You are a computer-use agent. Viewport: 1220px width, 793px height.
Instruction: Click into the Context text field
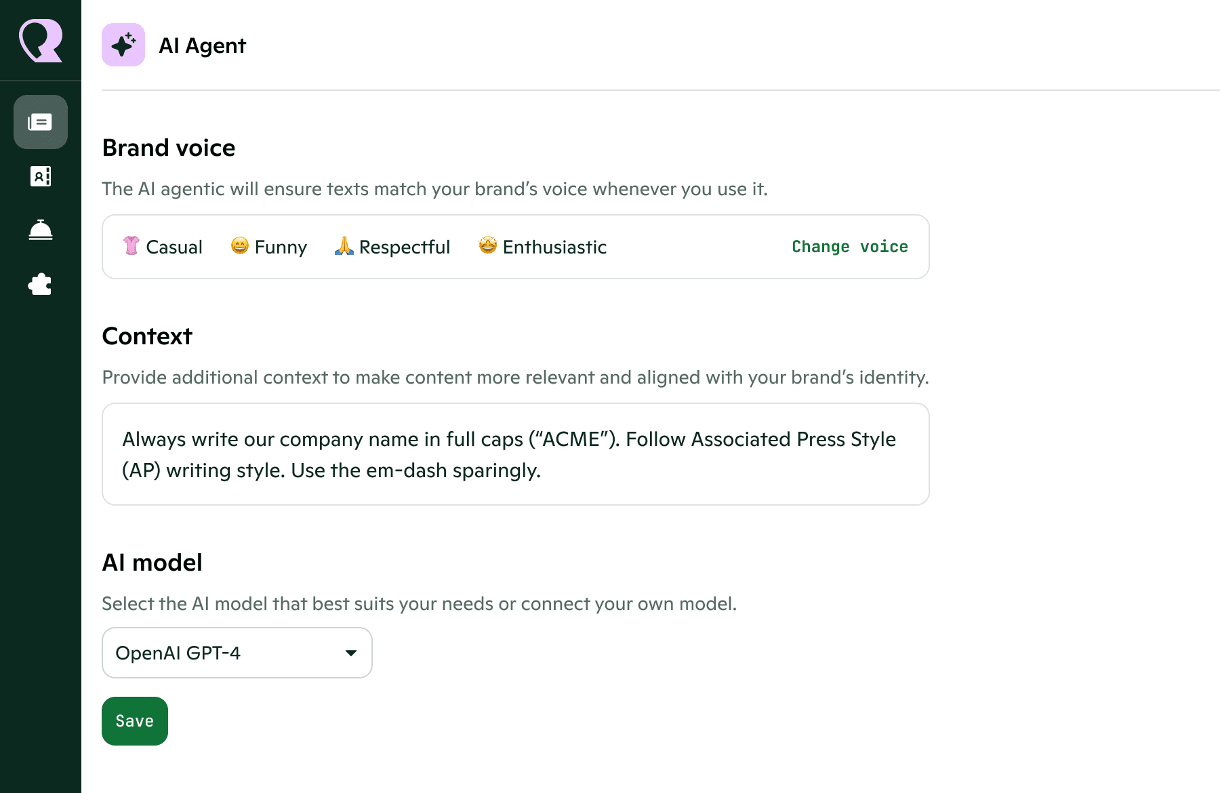tap(515, 454)
